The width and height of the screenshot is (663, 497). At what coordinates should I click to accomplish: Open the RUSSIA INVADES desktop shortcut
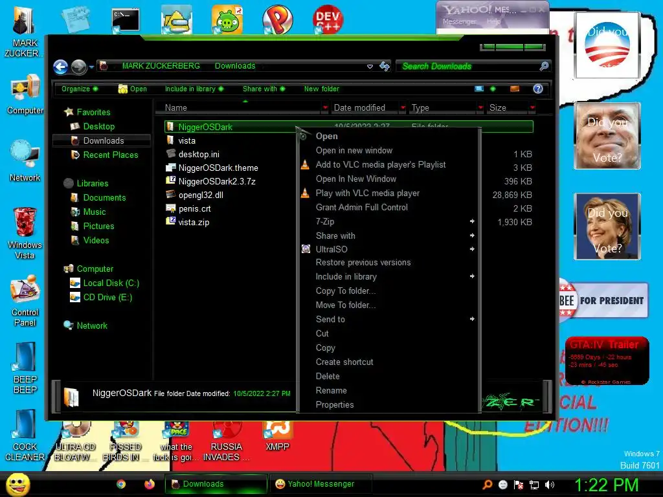click(226, 441)
